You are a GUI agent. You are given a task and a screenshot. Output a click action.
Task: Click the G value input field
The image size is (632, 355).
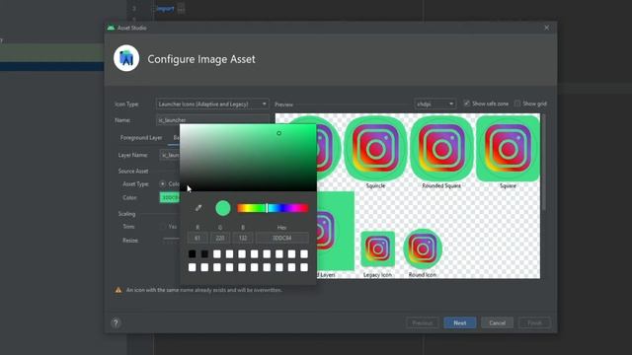(220, 238)
